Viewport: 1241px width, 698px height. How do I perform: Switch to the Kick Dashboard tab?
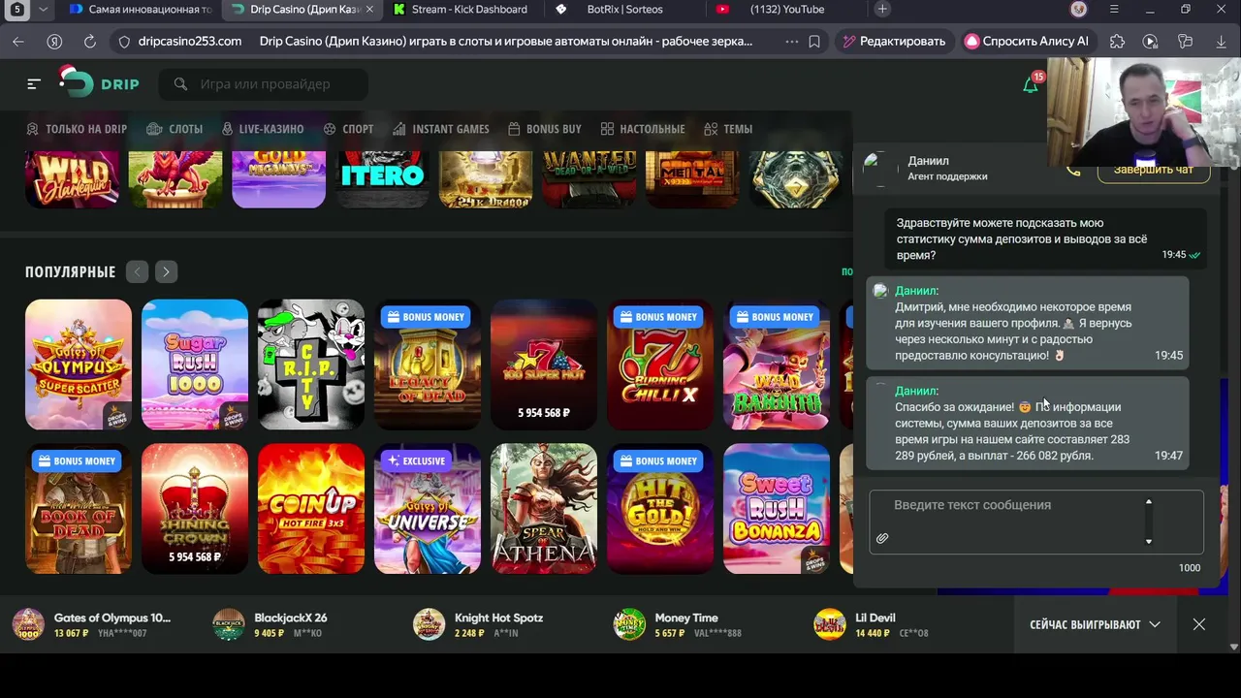[x=461, y=9]
